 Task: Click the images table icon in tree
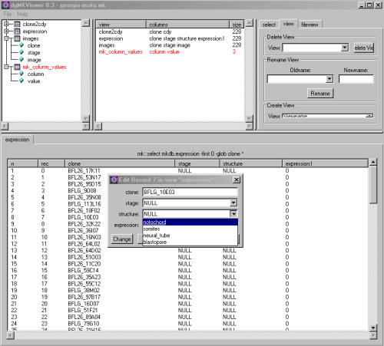(17, 38)
